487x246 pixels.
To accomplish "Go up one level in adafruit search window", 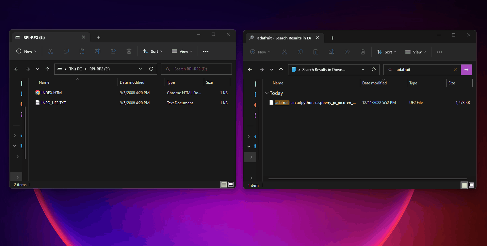I will click(x=281, y=70).
